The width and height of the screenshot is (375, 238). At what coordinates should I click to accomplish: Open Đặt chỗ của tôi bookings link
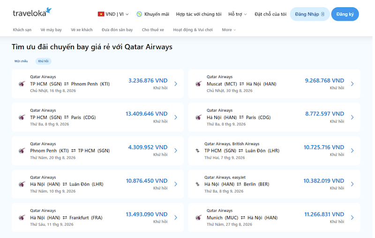(270, 15)
